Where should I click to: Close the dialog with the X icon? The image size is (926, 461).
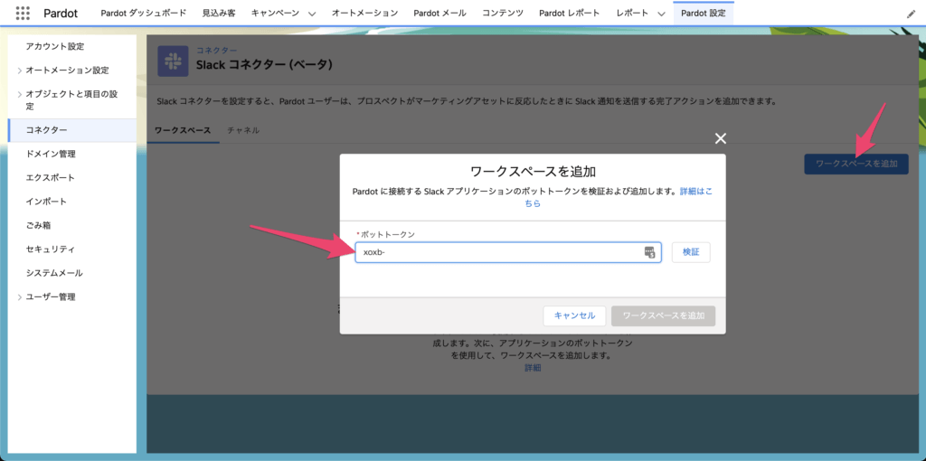pyautogui.click(x=720, y=138)
